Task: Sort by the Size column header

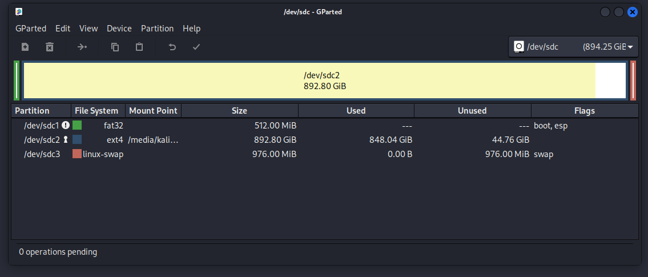Action: [240, 111]
